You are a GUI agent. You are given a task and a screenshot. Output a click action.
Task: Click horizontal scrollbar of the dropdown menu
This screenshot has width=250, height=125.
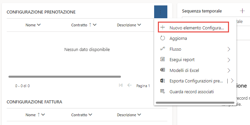[195, 103]
